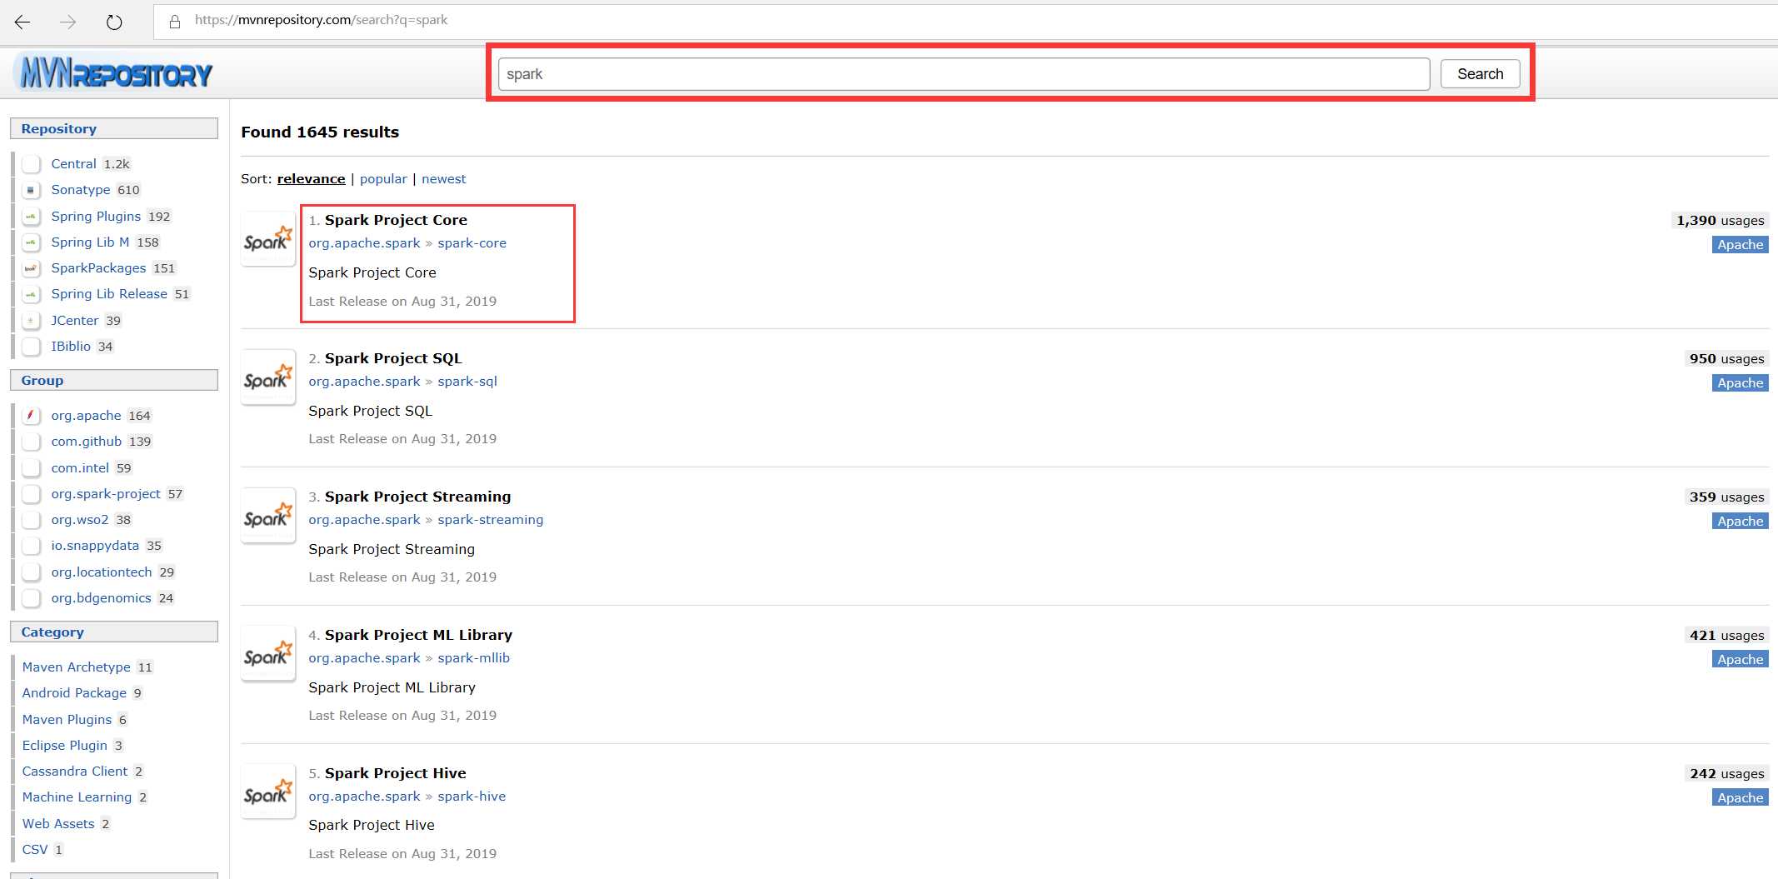Open the Spark Project Hive title link
This screenshot has width=1778, height=879.
pos(395,773)
